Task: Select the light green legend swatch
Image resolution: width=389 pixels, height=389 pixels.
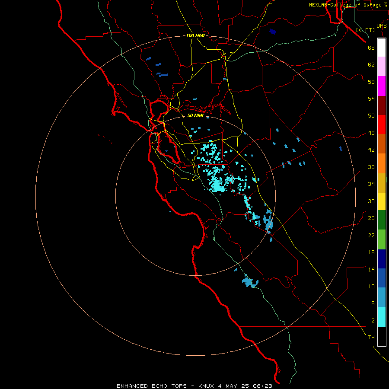Action: (x=382, y=239)
